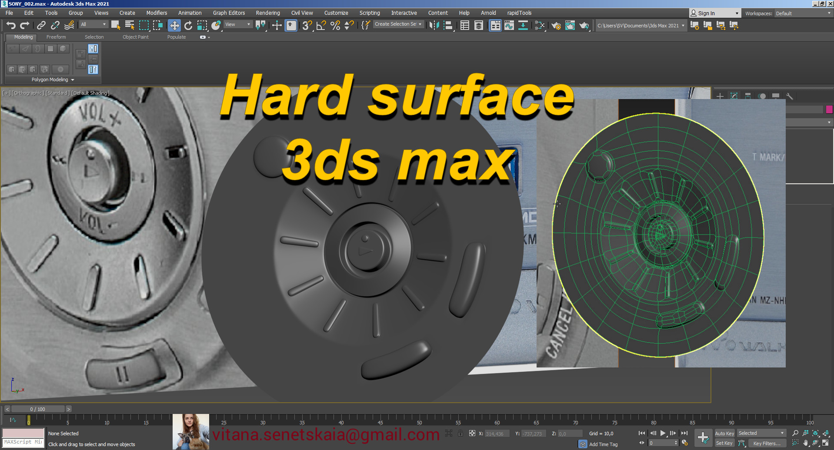Toggle the Selection Lock padlock icon

460,433
